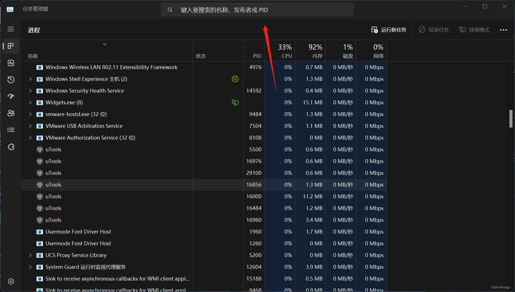
Task: Click the icon of UCS Proxy Service Library
Action: tap(40, 255)
